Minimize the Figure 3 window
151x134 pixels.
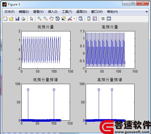click(126, 3)
